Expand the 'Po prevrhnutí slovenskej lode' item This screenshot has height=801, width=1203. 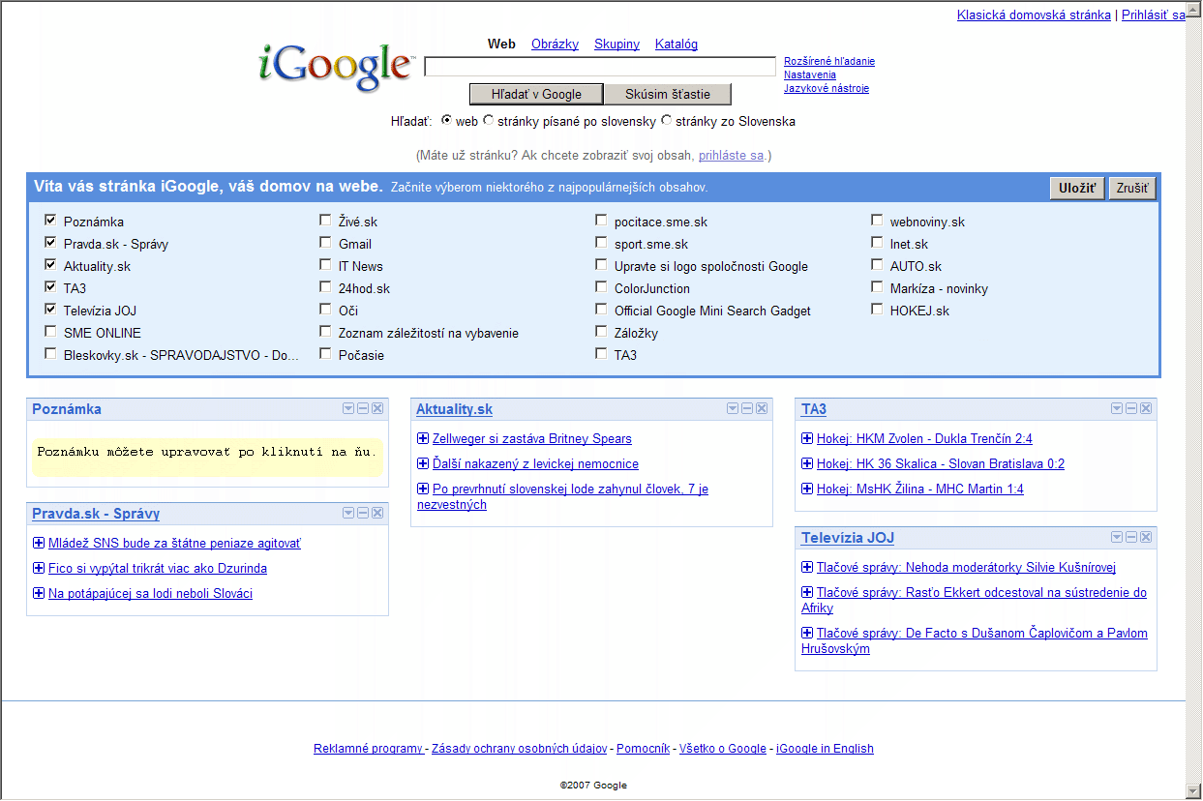pyautogui.click(x=423, y=489)
